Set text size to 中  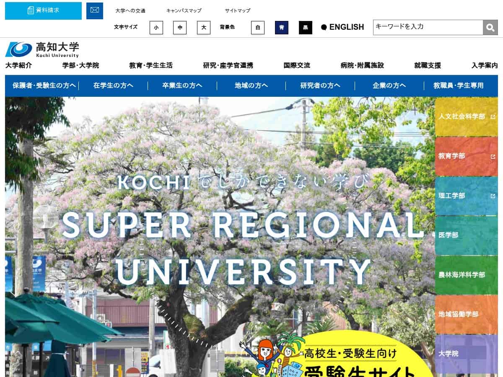pyautogui.click(x=180, y=28)
